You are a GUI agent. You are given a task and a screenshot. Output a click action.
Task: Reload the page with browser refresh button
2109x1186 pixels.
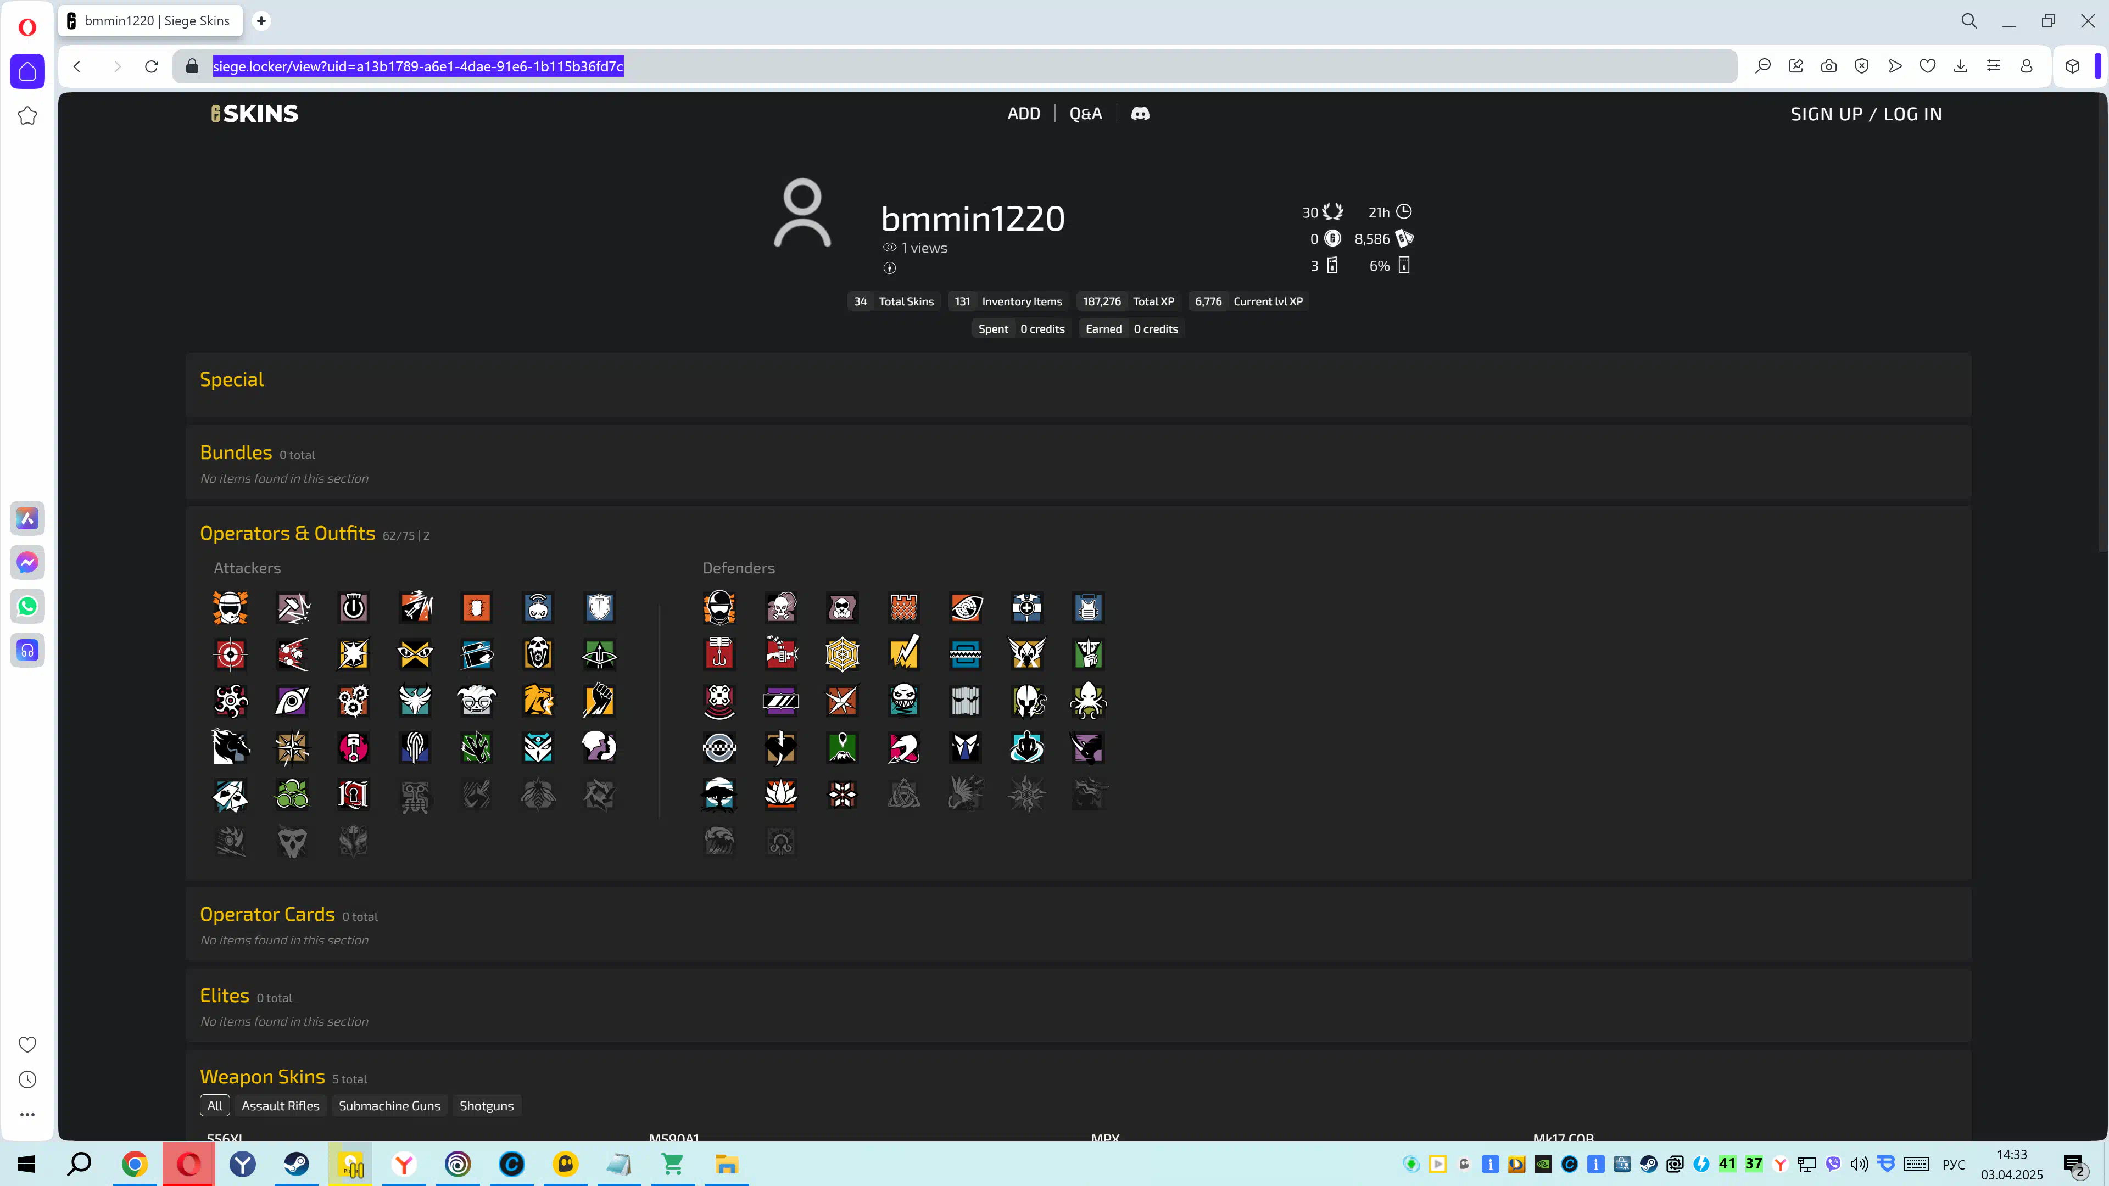pyautogui.click(x=152, y=66)
